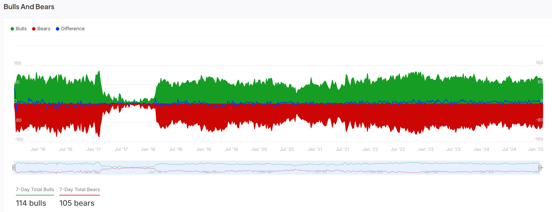Click the Jan '25 axis label

pos(536,149)
